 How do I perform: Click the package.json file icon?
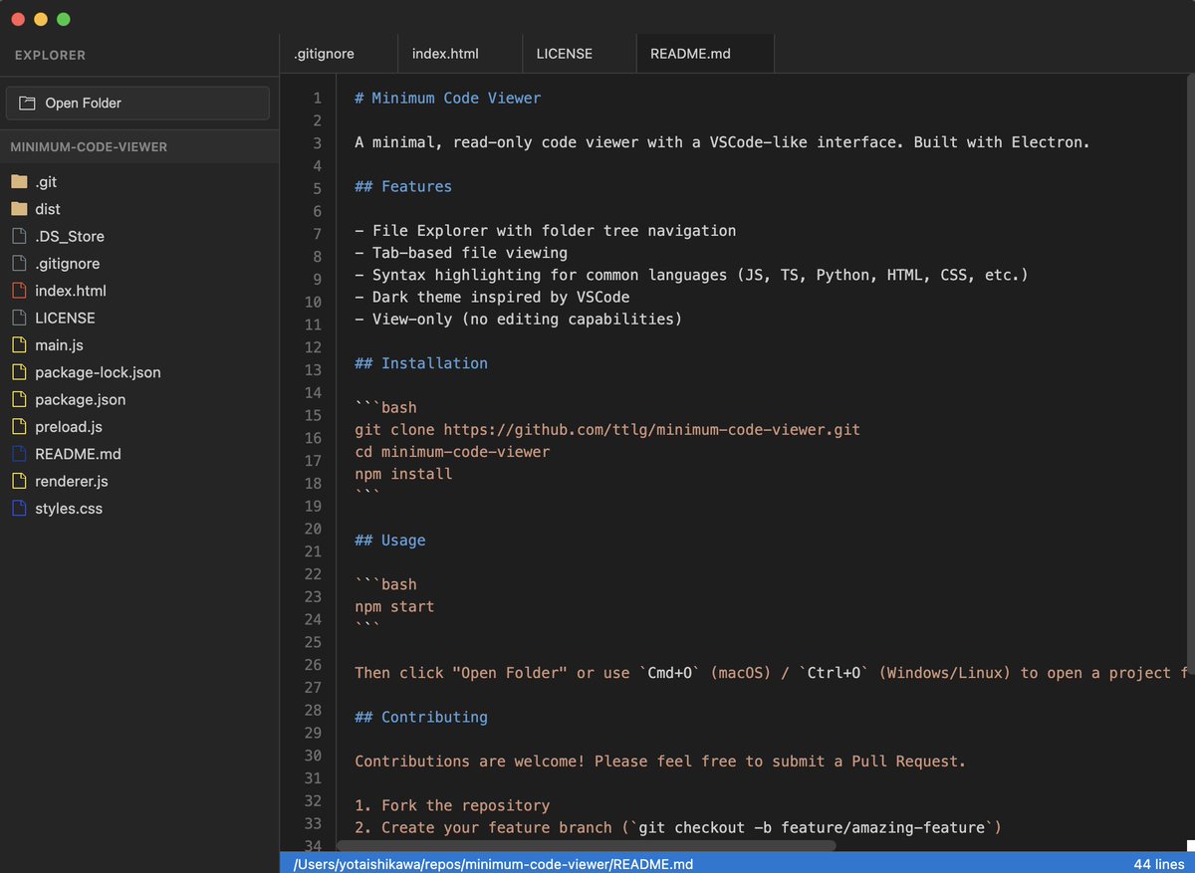coord(20,399)
